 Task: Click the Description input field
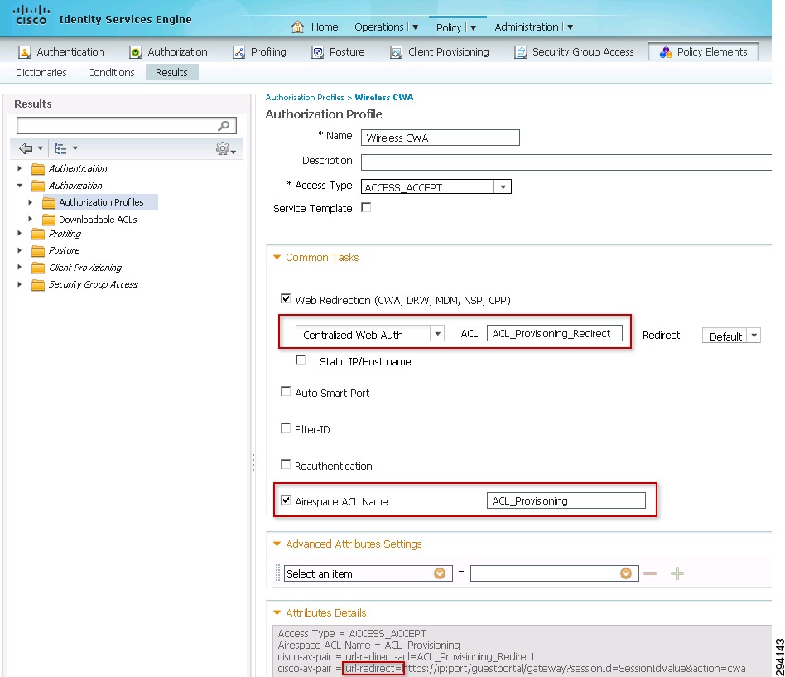566,162
